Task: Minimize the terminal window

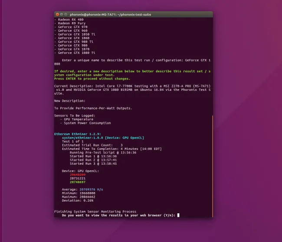Action: (x=62, y=14)
